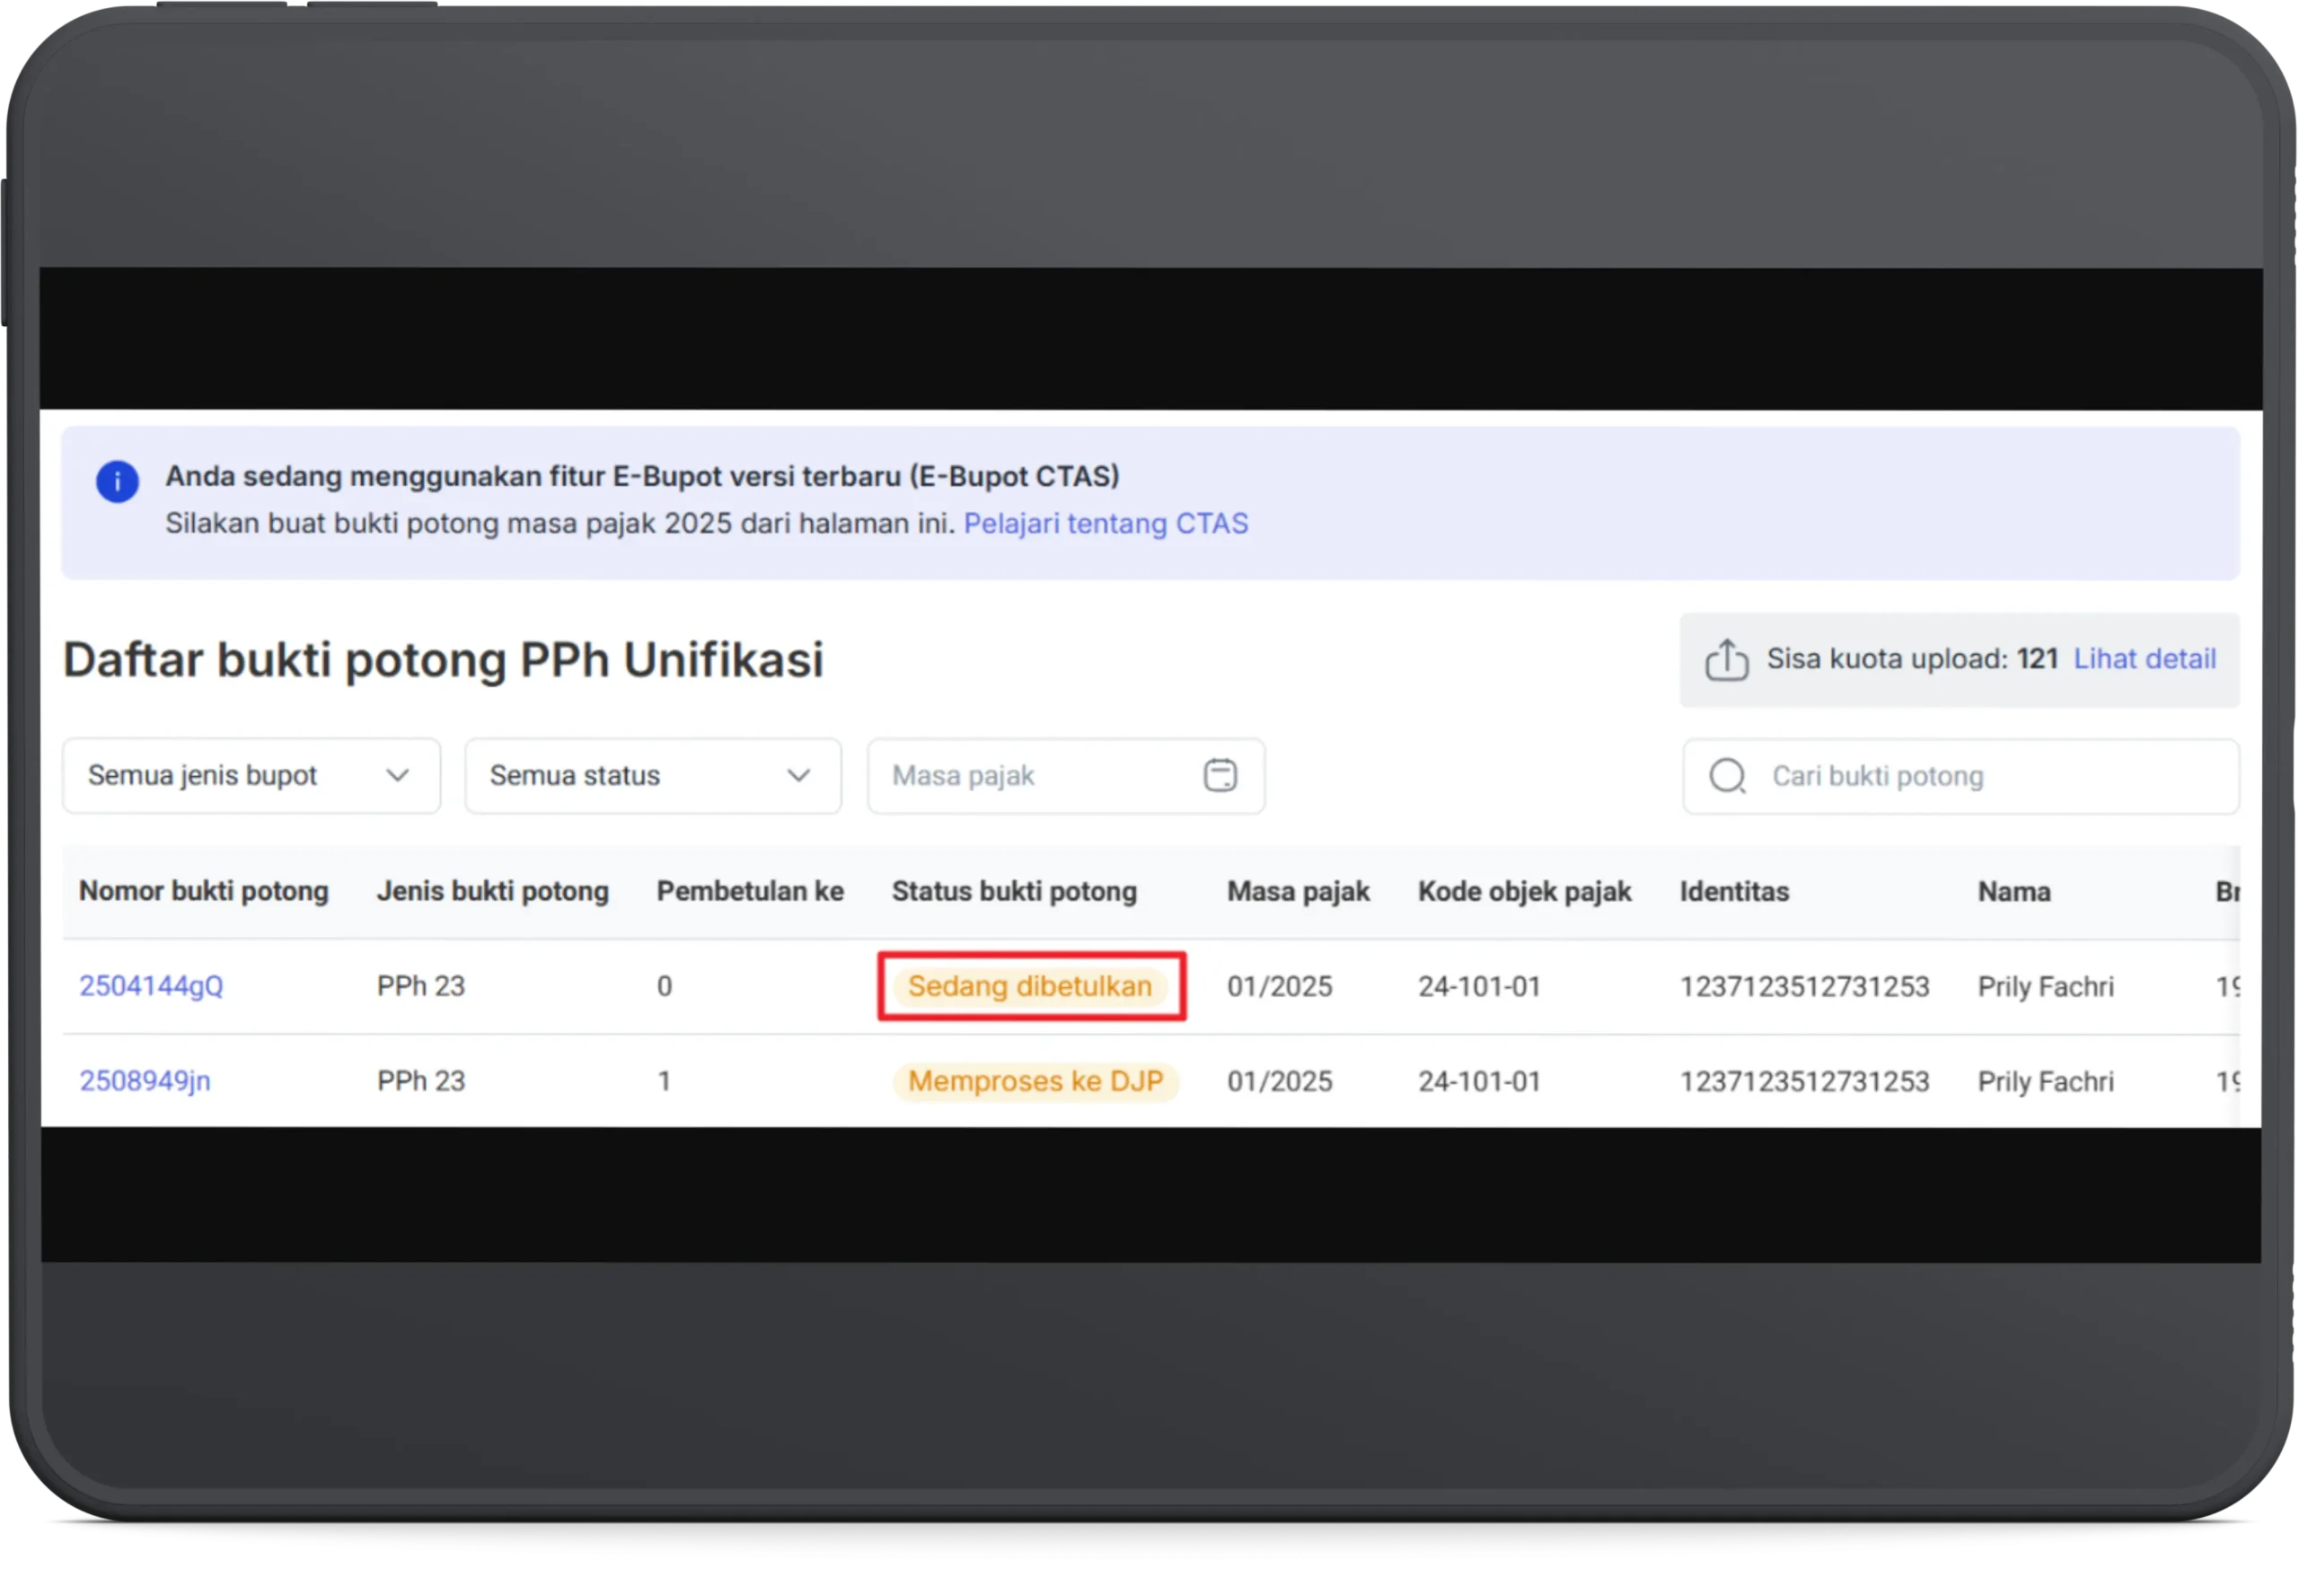Click Status bukti potong column header
This screenshot has width=2299, height=1569.
1014,891
